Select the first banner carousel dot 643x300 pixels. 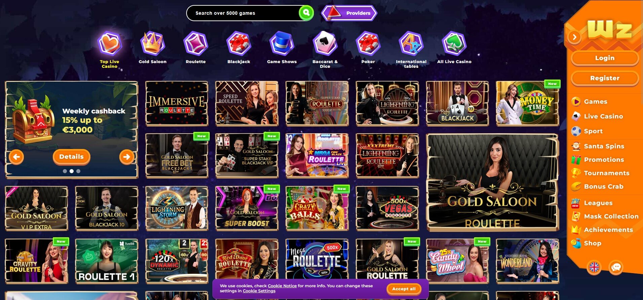pyautogui.click(x=65, y=171)
